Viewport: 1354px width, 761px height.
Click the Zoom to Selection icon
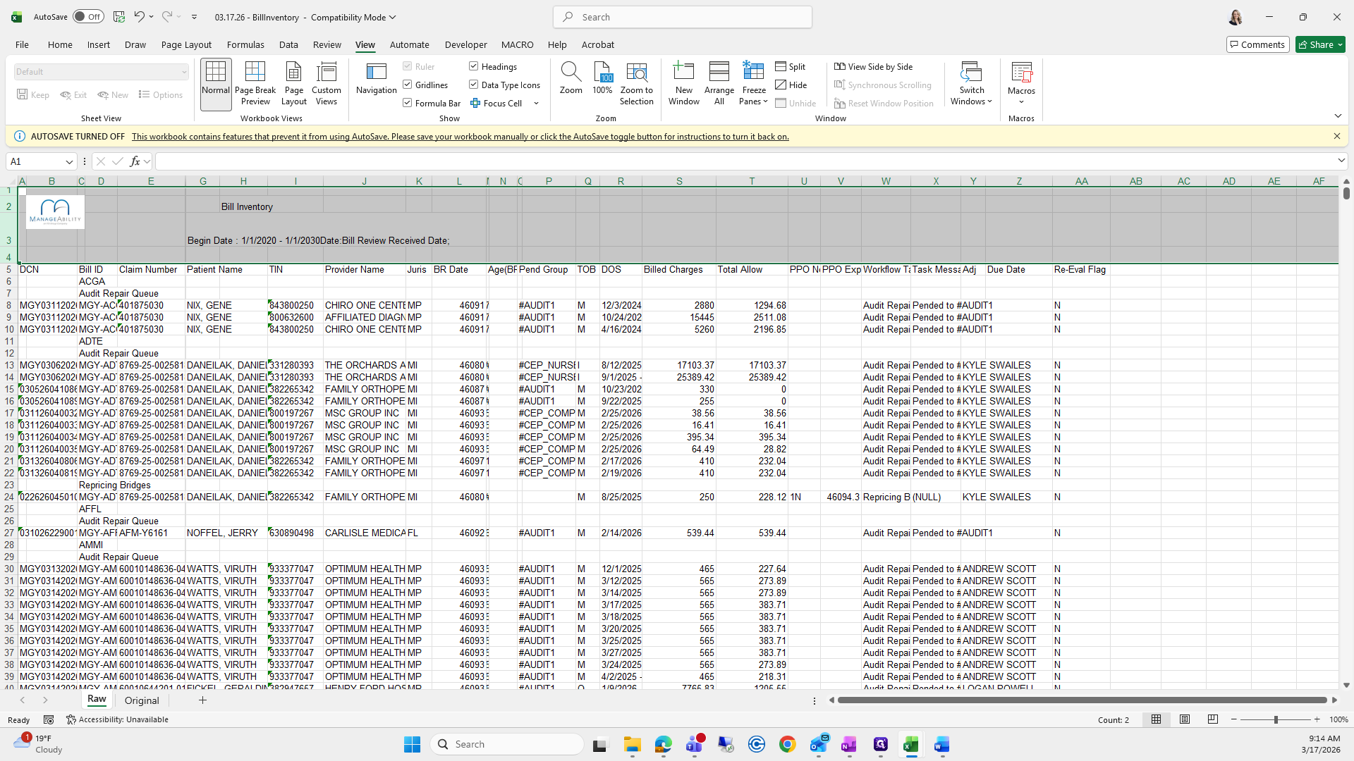636,72
